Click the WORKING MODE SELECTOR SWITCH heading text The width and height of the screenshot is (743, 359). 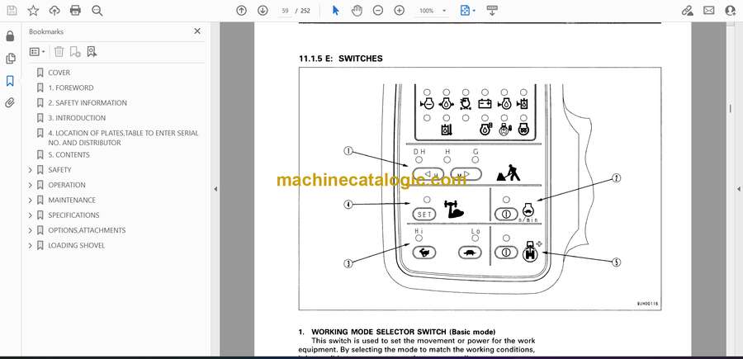pyautogui.click(x=403, y=332)
